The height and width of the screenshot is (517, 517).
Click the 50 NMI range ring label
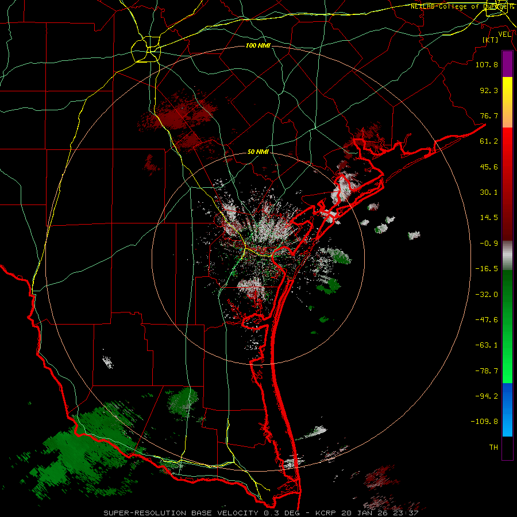258,152
